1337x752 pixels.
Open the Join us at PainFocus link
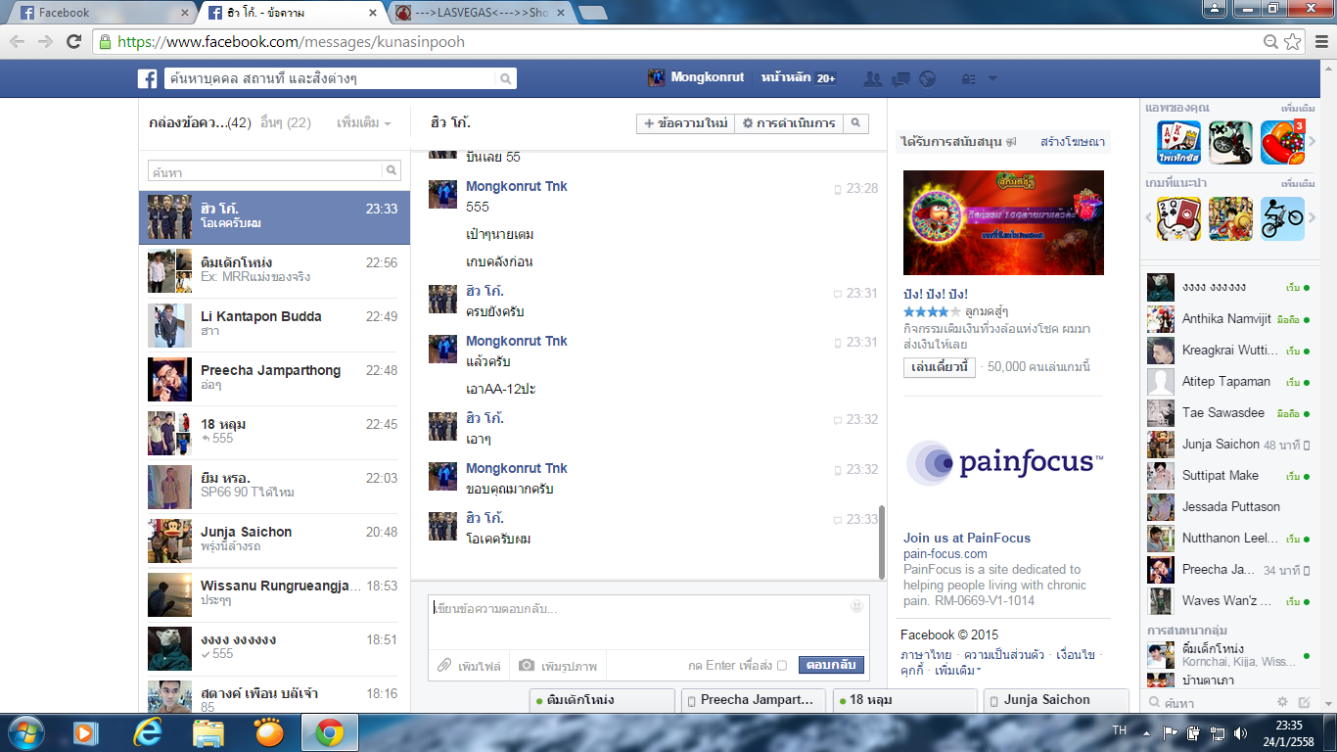click(967, 538)
